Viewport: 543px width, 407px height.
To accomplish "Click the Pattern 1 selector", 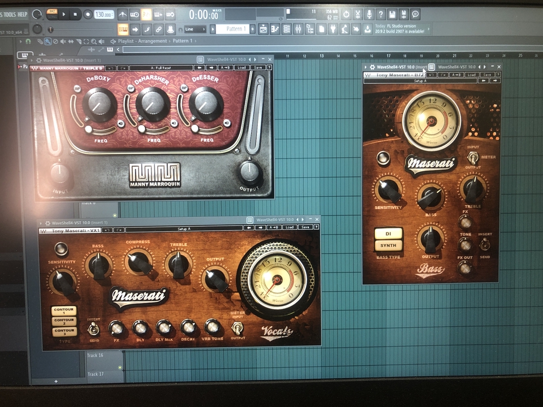I will (232, 29).
